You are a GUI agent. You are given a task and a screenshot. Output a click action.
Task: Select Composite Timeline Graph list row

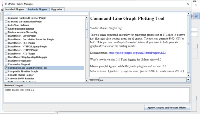44,71
